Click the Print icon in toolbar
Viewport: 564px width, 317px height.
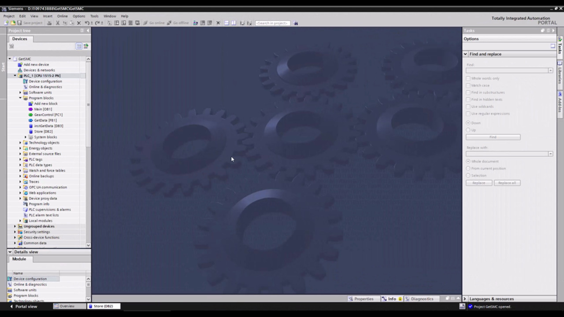(49, 23)
